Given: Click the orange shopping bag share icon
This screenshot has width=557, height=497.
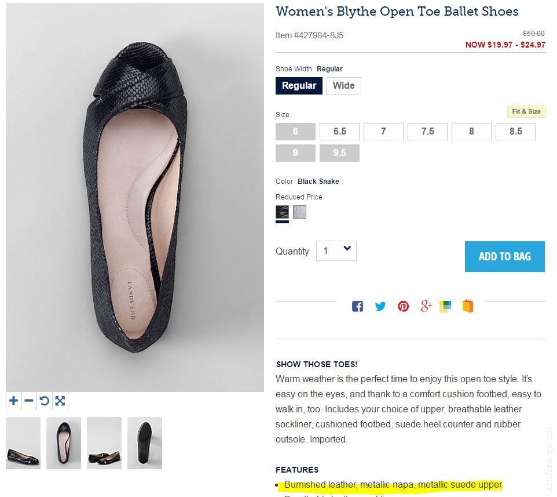Looking at the screenshot, I should tap(468, 306).
